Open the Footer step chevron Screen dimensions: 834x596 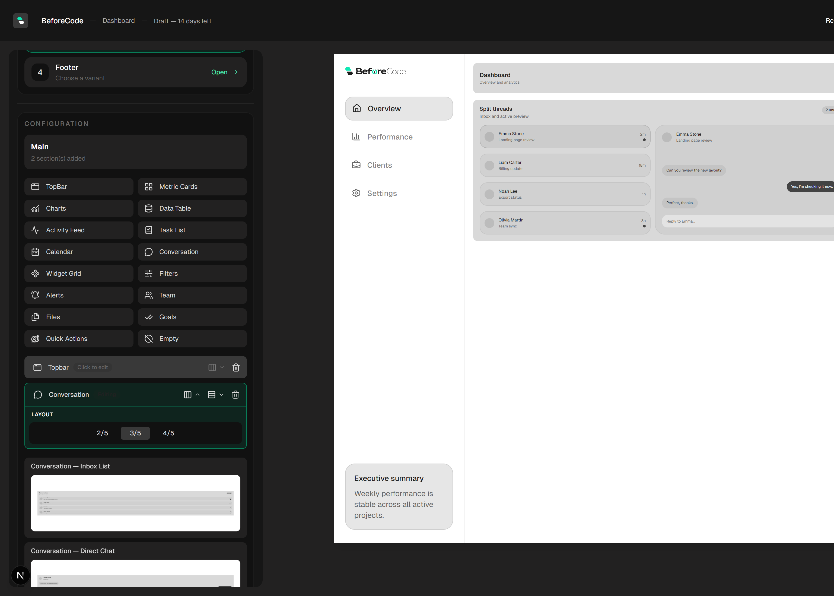(236, 72)
